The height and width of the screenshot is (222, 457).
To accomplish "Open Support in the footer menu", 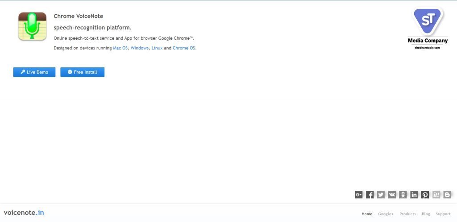I will (443, 214).
